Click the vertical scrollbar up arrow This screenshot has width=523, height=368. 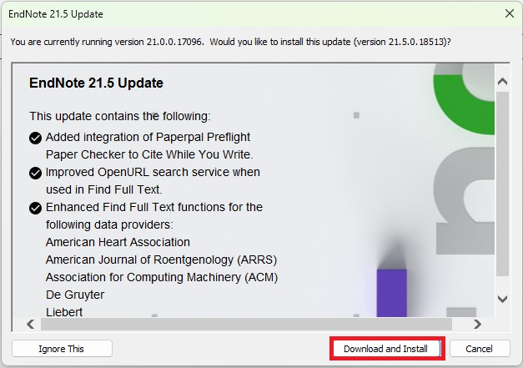click(x=502, y=82)
